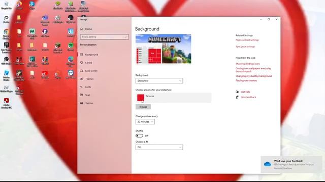Image resolution: width=325 pixels, height=182 pixels.
Task: Open Finding new themes link
Action: click(x=246, y=81)
